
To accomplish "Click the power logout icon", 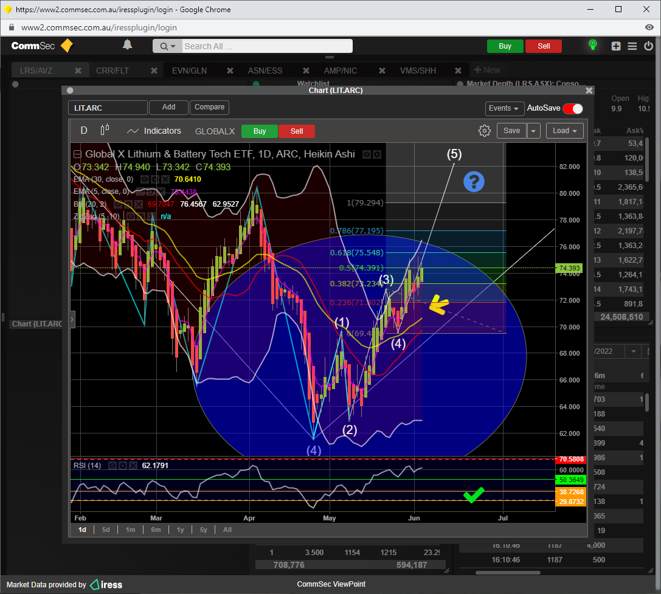I will pyautogui.click(x=648, y=46).
